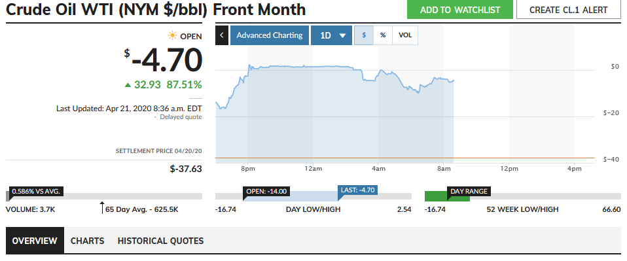Image resolution: width=627 pixels, height=261 pixels.
Task: Click the green 52 week range bar
Action: point(447,196)
